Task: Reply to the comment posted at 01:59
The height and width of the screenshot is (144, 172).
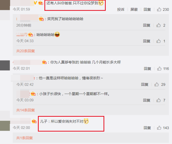Action: point(147,10)
